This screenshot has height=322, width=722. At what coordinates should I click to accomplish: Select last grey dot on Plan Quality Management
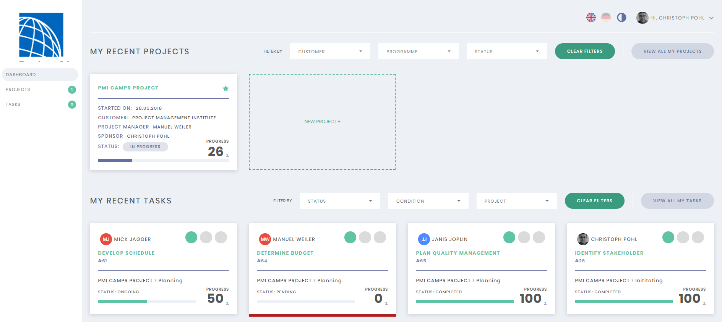tap(539, 237)
